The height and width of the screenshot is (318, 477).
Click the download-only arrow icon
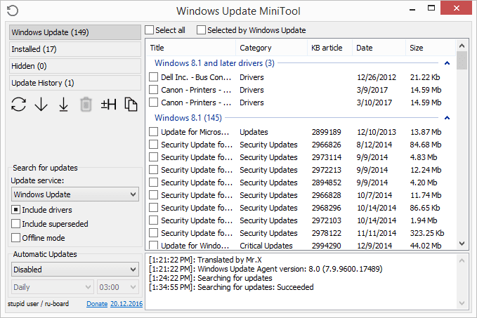point(41,105)
